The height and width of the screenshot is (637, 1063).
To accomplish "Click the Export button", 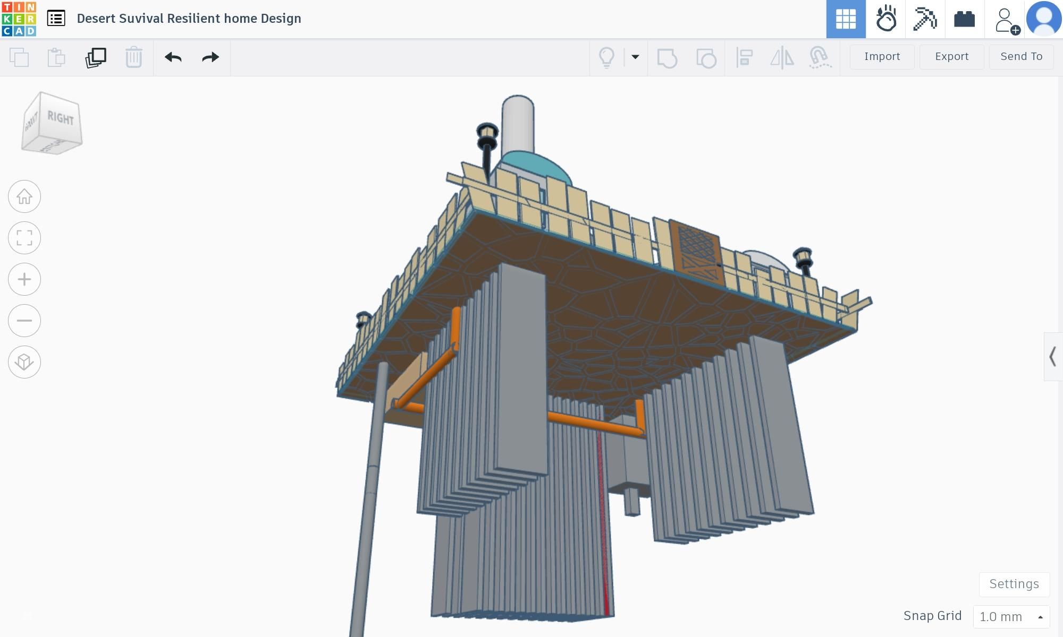I will (x=951, y=57).
